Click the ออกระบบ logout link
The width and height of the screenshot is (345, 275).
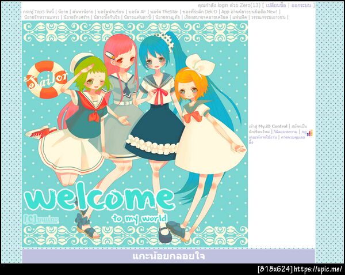[x=301, y=5]
